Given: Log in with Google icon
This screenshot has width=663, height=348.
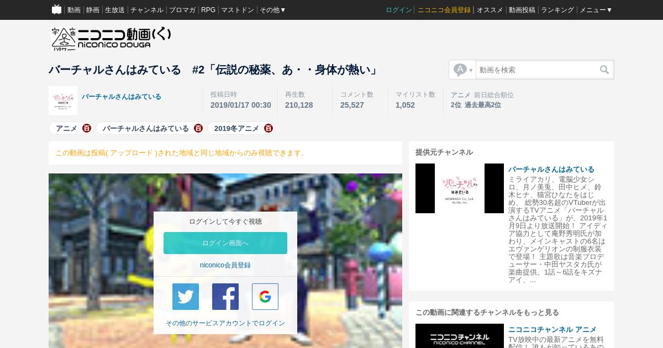Looking at the screenshot, I should coord(265,297).
